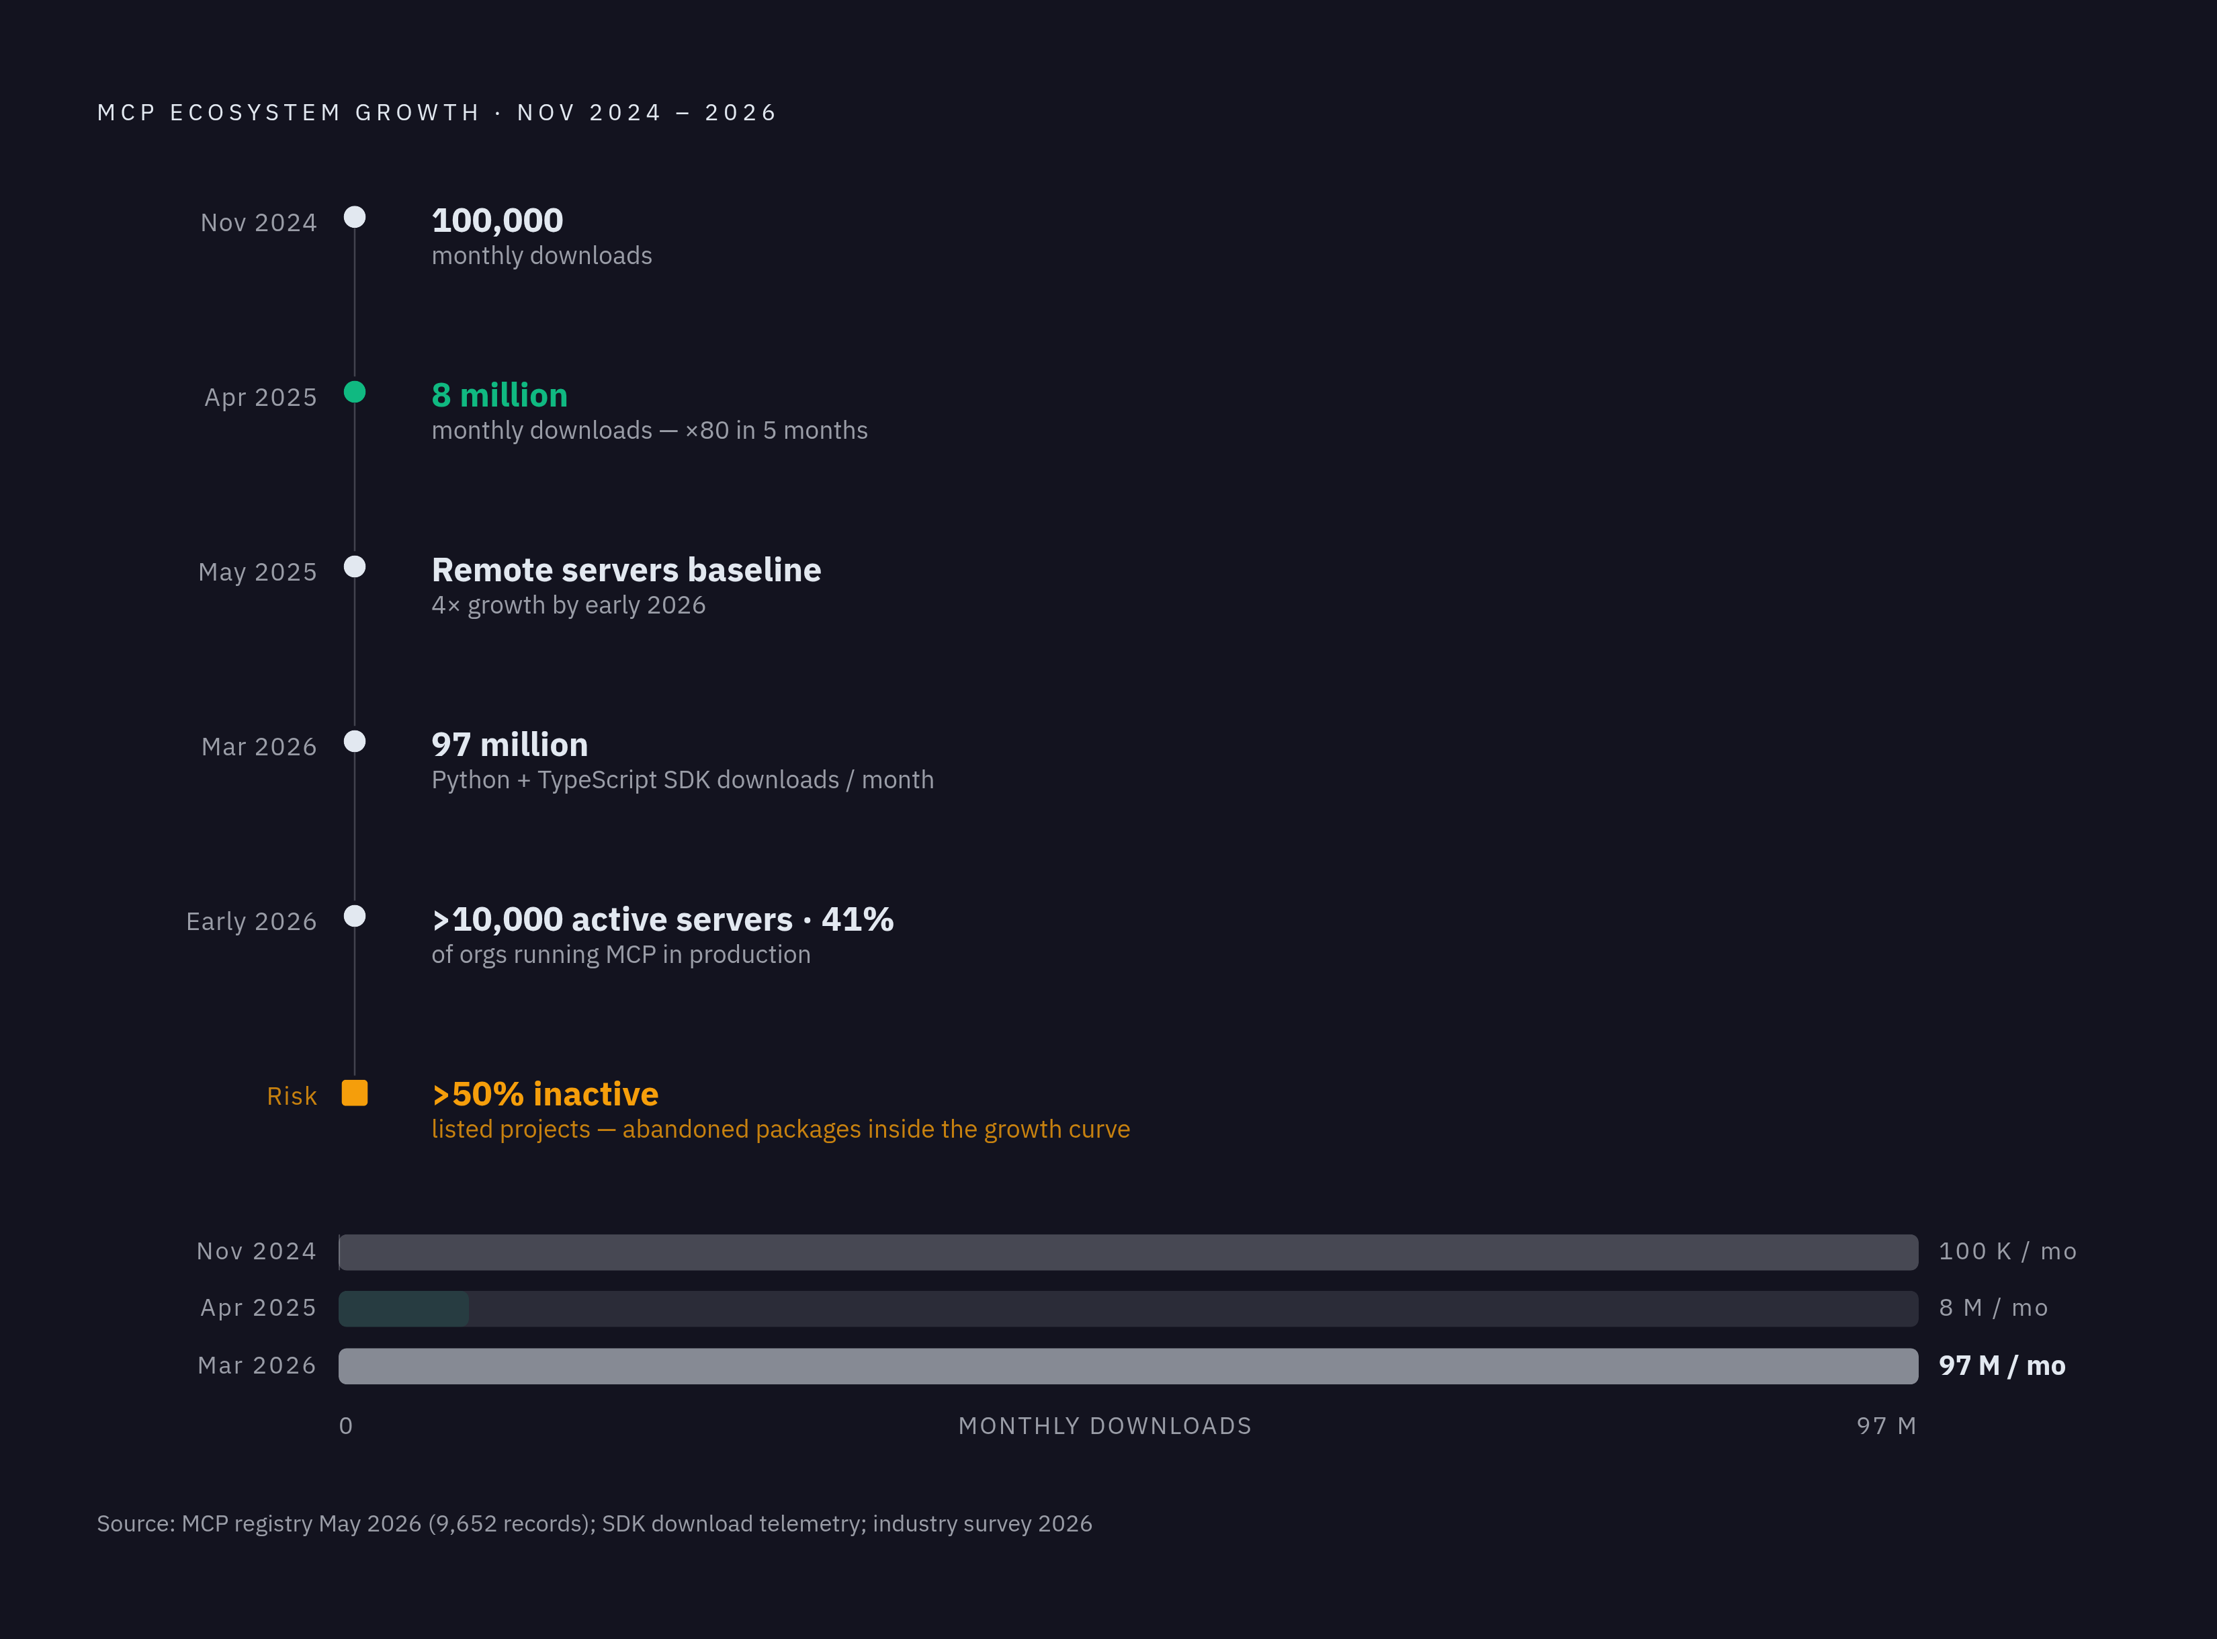
Task: Click the '8 M / mo' value label
Action: [1993, 1308]
